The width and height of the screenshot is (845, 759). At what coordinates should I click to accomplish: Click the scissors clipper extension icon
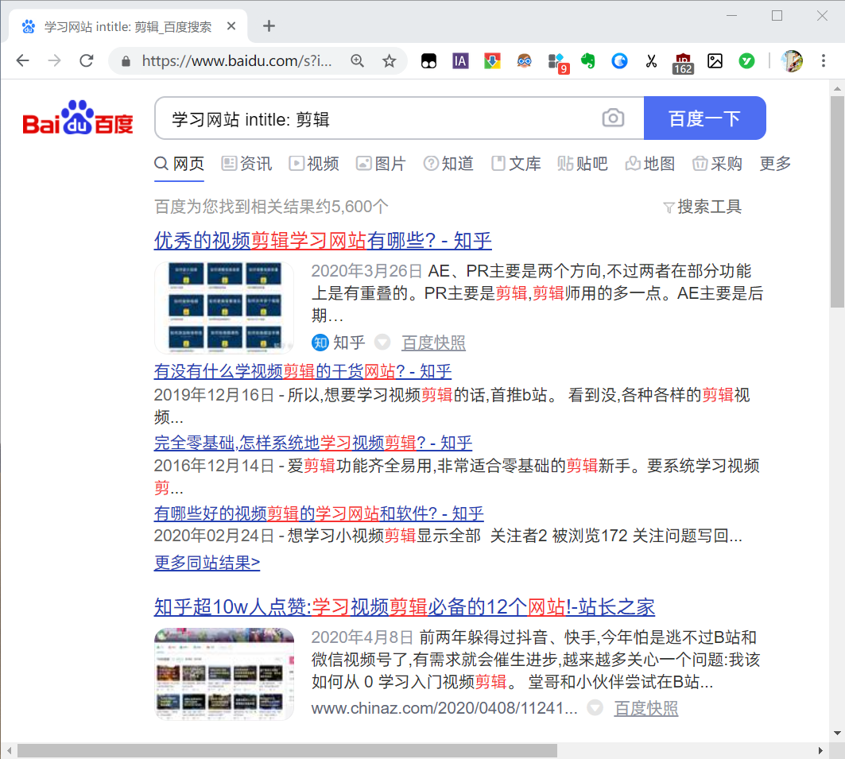pyautogui.click(x=651, y=60)
